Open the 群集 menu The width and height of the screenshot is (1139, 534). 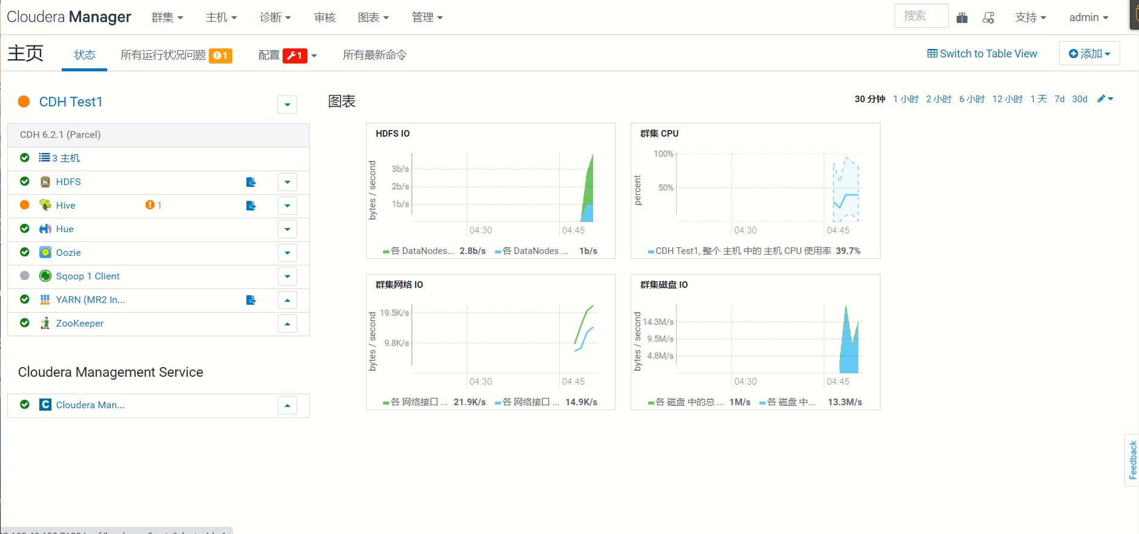[x=167, y=18]
